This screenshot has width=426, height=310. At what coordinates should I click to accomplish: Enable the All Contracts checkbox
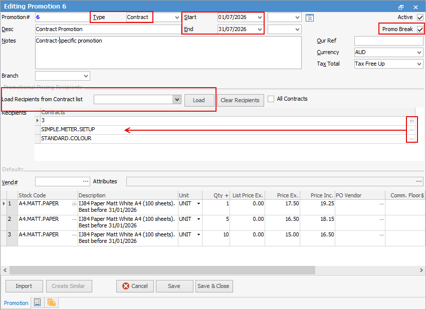click(271, 99)
